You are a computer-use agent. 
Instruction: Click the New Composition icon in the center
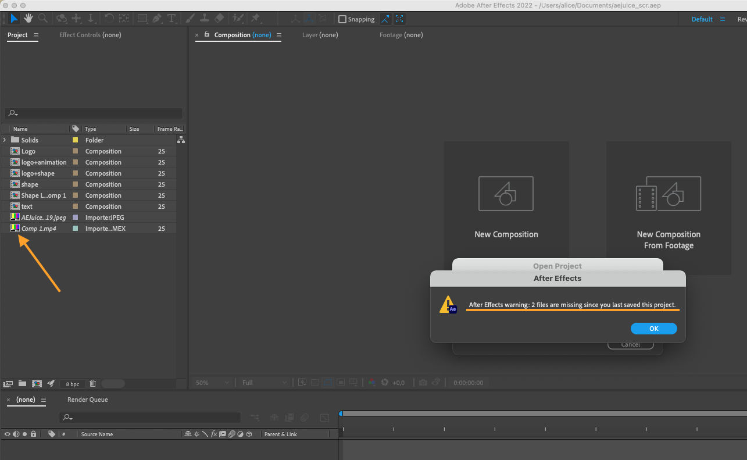coord(506,194)
